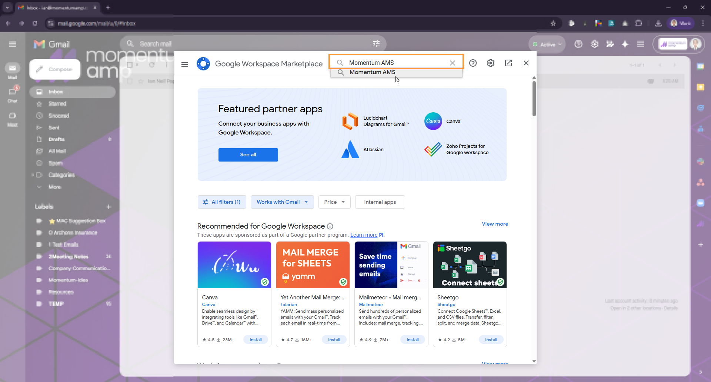Switch to Meet in Gmail rail

(x=13, y=119)
